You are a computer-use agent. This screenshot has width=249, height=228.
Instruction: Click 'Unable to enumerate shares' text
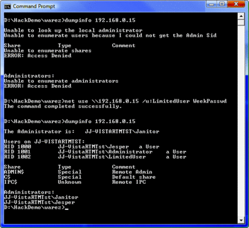click(x=48, y=50)
